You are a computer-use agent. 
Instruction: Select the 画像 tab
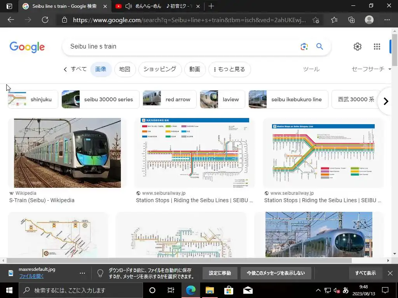tap(101, 69)
